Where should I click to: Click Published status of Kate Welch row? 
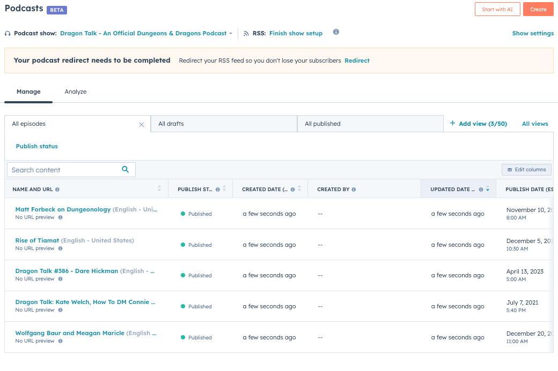[x=196, y=306]
